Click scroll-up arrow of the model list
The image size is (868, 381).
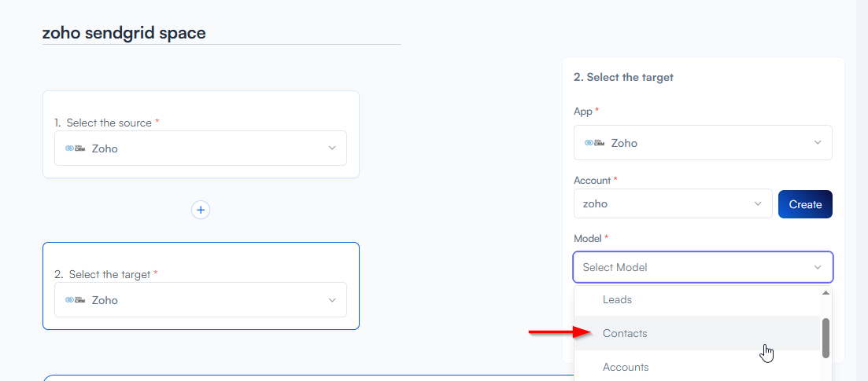click(826, 293)
